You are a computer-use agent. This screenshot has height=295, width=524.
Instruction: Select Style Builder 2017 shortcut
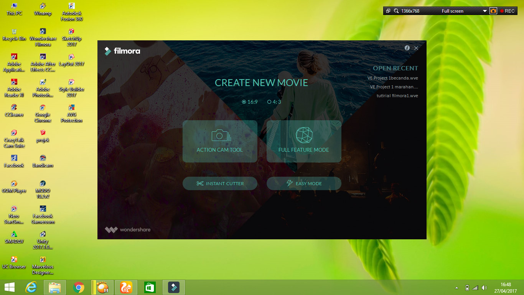[x=71, y=88]
